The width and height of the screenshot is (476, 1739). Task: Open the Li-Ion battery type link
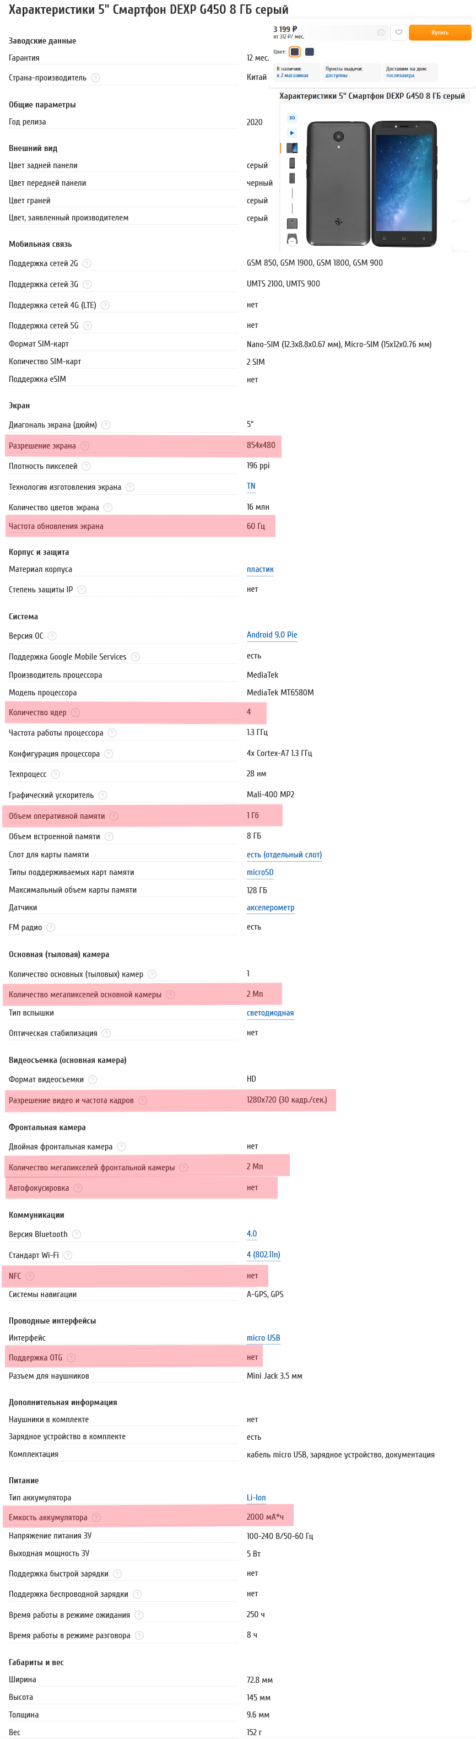[x=256, y=1497]
